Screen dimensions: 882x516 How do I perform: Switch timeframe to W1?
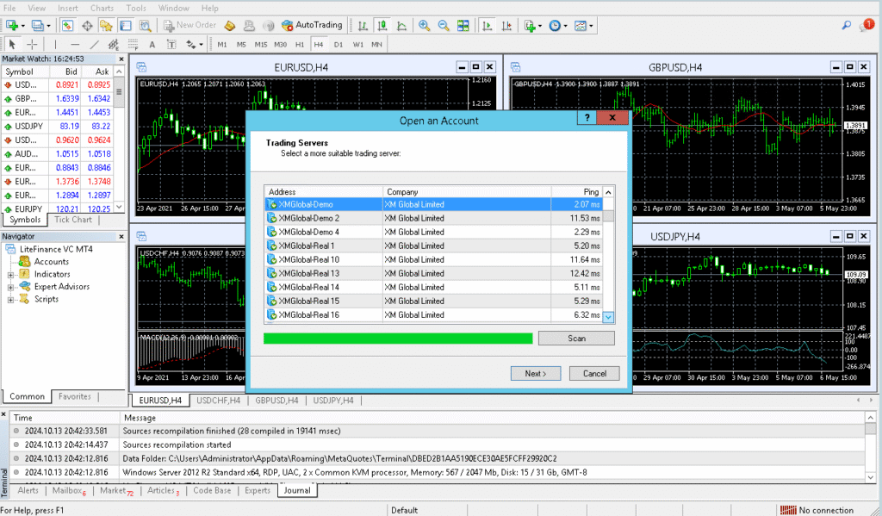coord(357,45)
